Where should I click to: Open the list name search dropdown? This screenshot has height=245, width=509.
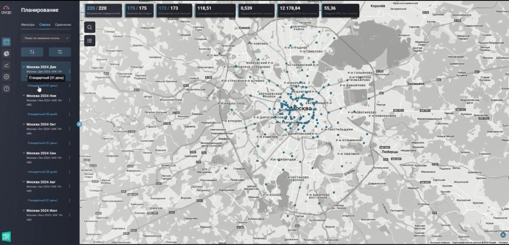(46, 38)
